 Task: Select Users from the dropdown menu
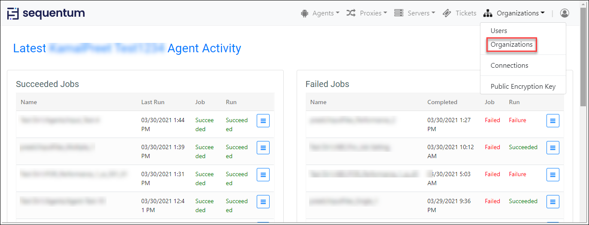pos(499,31)
